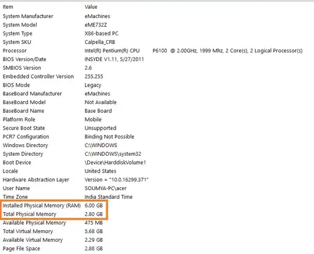
Task: Select the Embedded Controller Version label
Action: (38, 77)
